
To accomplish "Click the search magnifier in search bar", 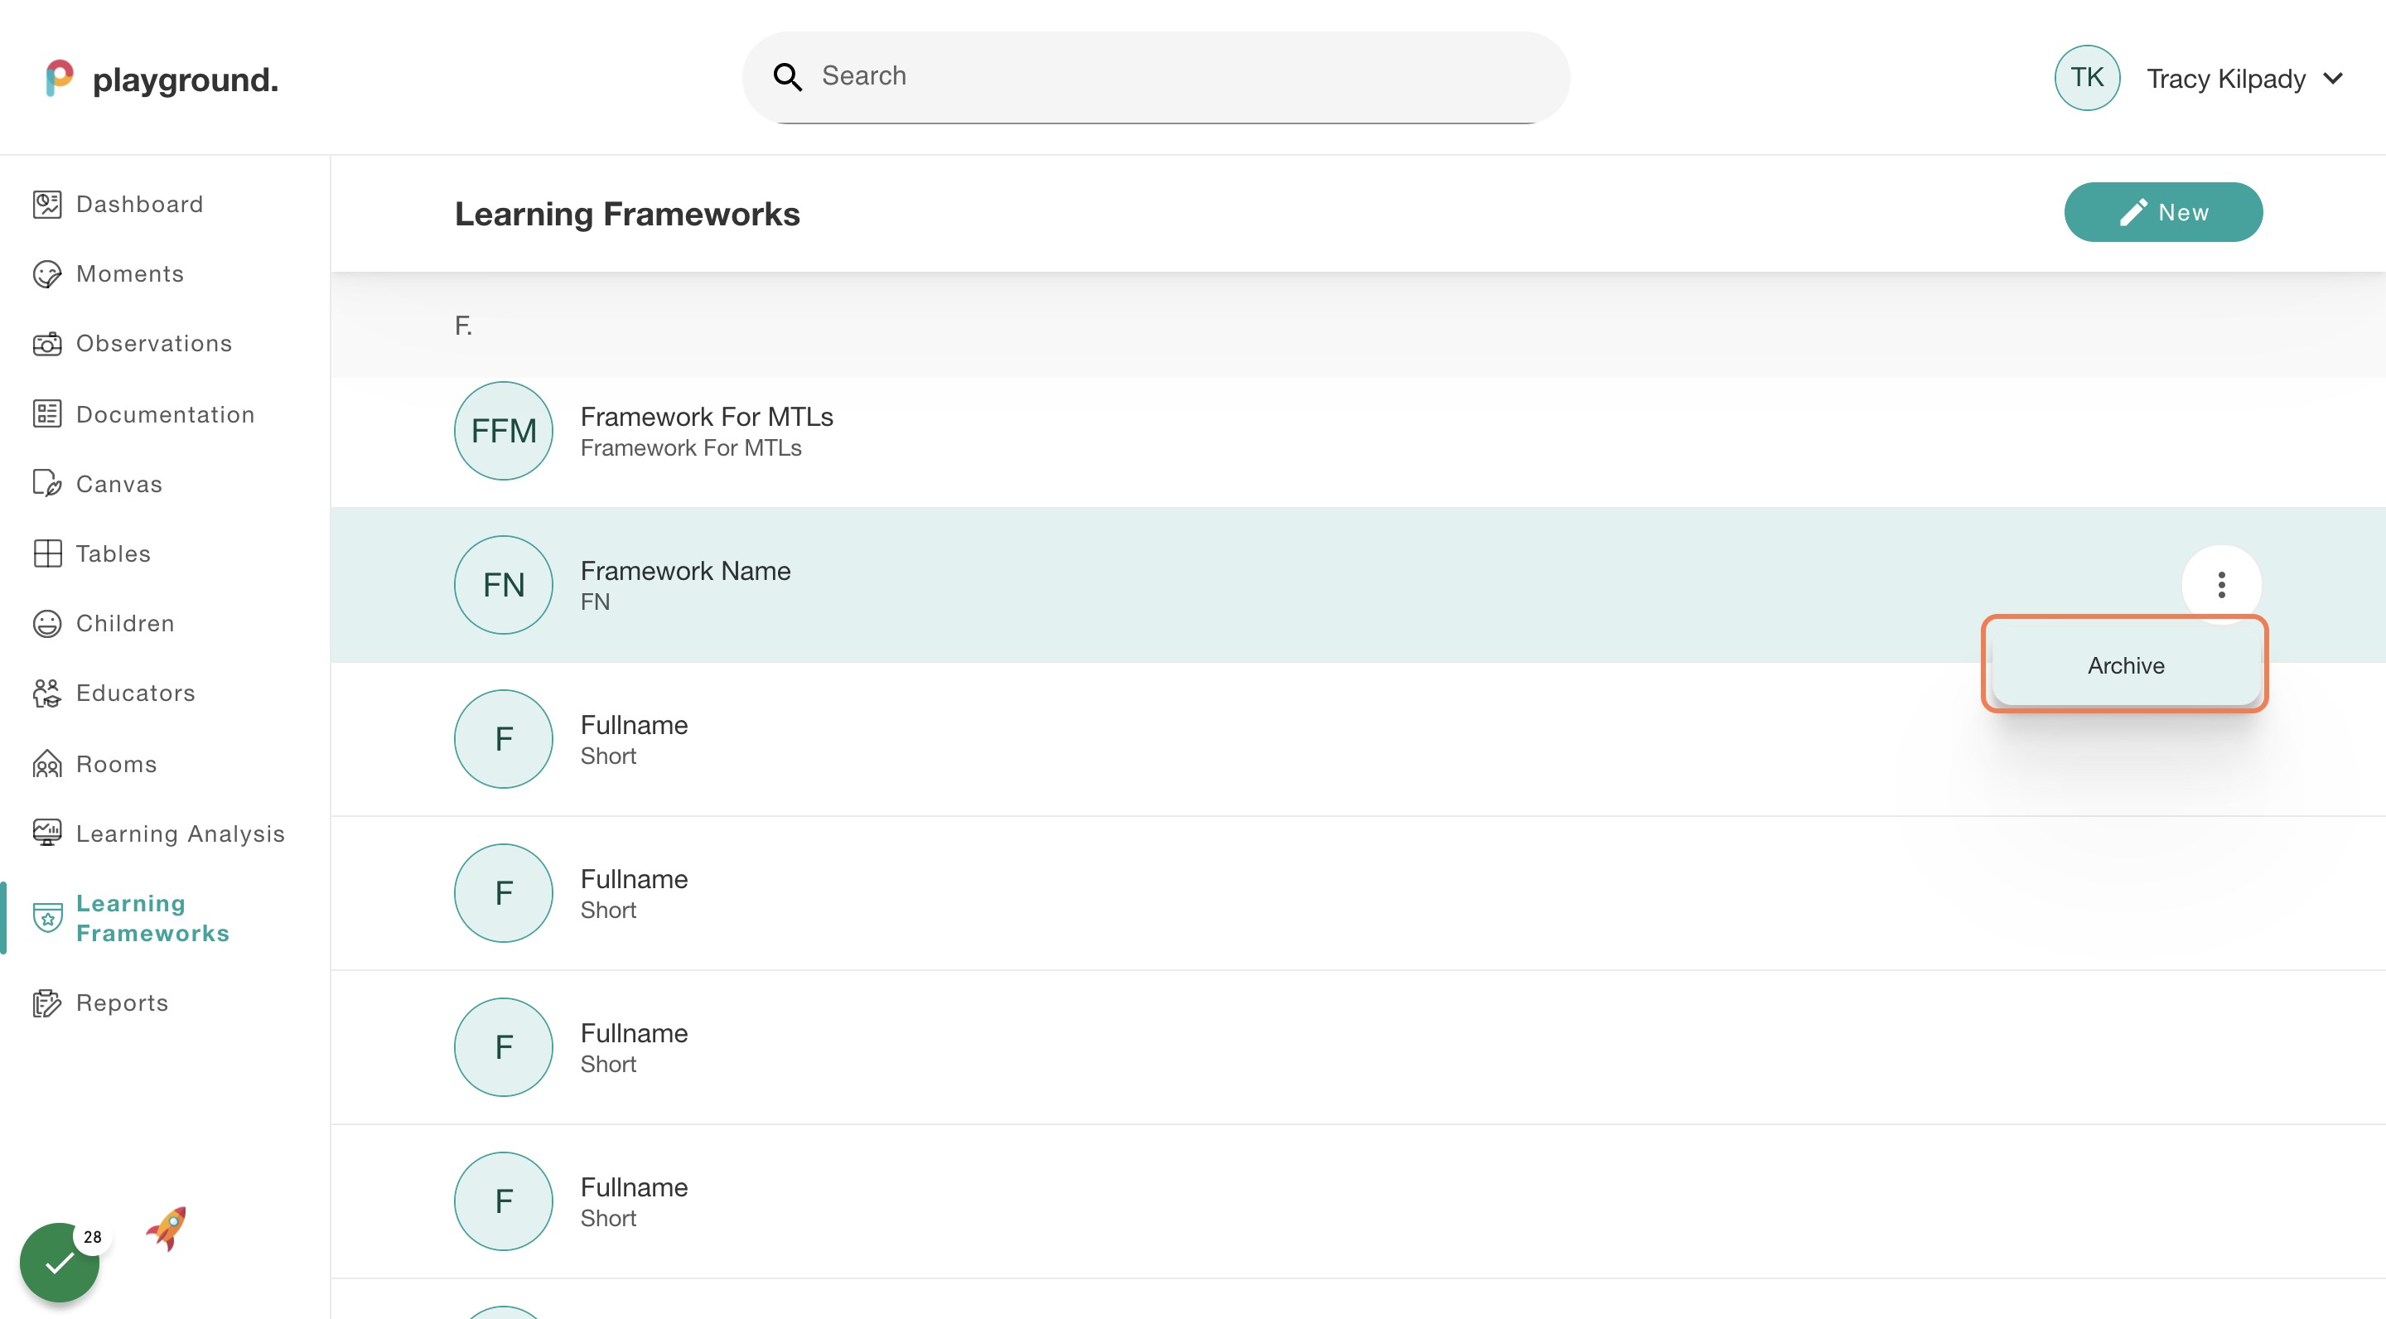I will point(786,76).
